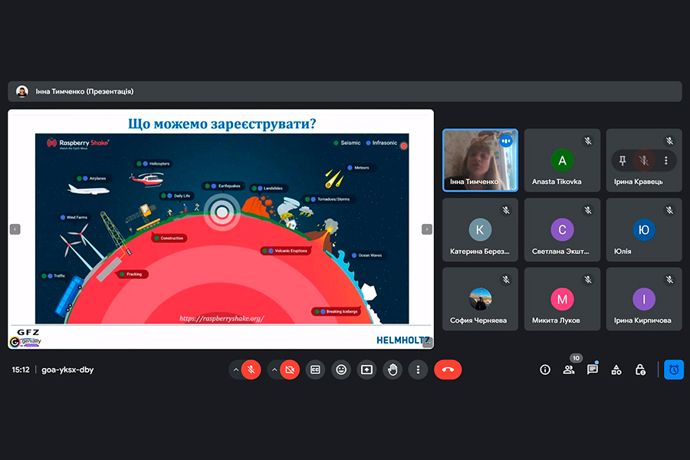This screenshot has height=460, width=690.
Task: Click the GFZ logo on slide
Action: [x=28, y=332]
